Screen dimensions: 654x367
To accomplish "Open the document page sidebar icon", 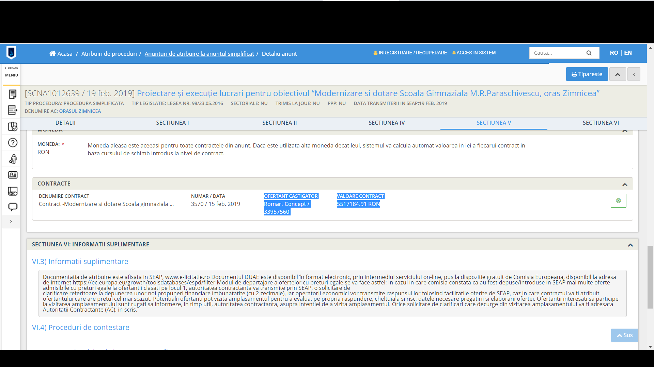I will (x=13, y=94).
